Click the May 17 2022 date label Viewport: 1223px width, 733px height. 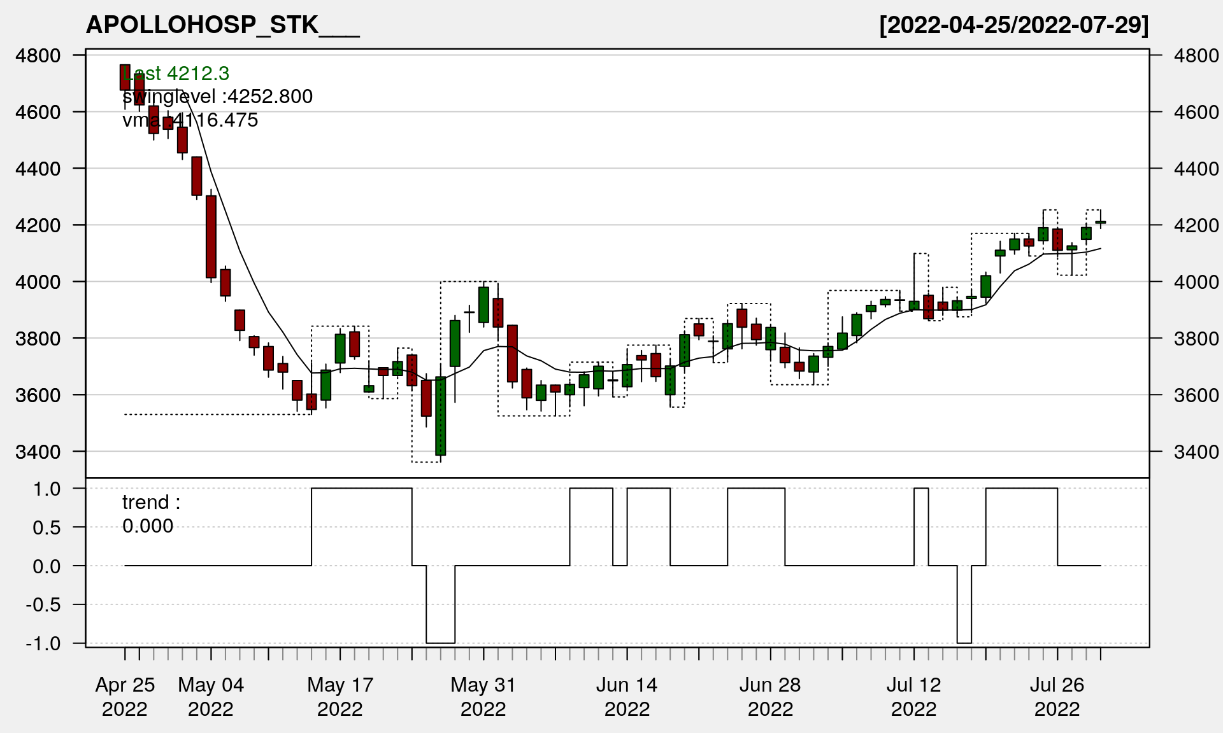(340, 696)
